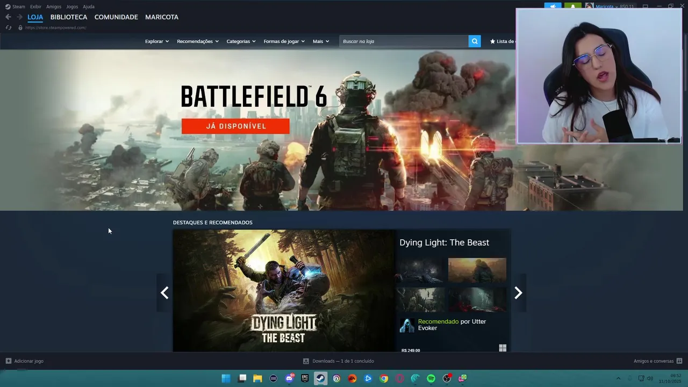Expand the Recomendações dropdown
This screenshot has height=387, width=688.
(198, 41)
